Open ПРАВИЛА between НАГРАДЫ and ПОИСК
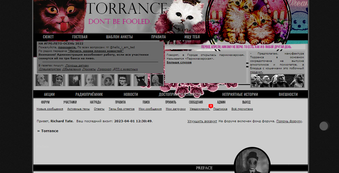 (121, 102)
